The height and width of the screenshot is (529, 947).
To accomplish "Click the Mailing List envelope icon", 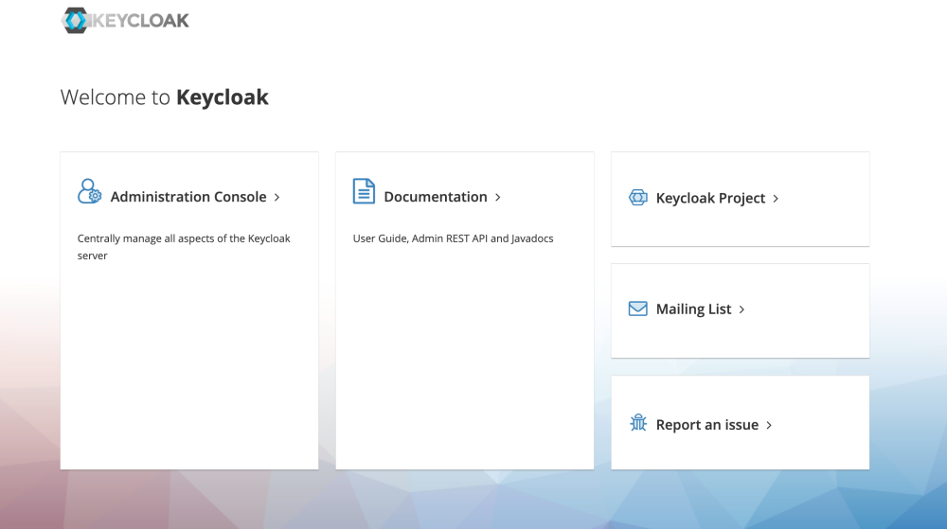I will [637, 309].
